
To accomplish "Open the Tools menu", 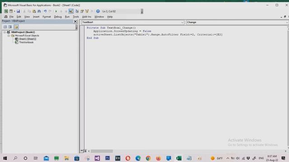I will 76,17.
